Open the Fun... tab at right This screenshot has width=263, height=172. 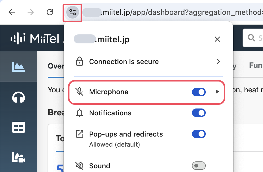pos(256,65)
